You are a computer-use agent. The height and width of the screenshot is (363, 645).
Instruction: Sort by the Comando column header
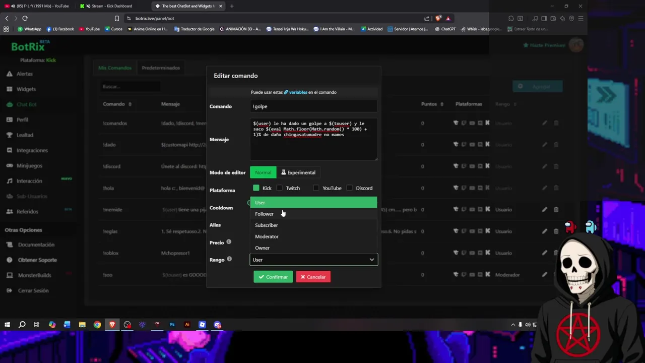click(x=117, y=104)
